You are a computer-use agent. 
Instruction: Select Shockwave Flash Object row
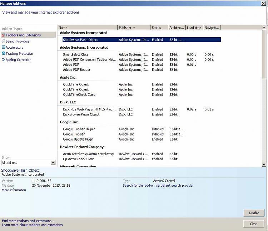coord(142,40)
